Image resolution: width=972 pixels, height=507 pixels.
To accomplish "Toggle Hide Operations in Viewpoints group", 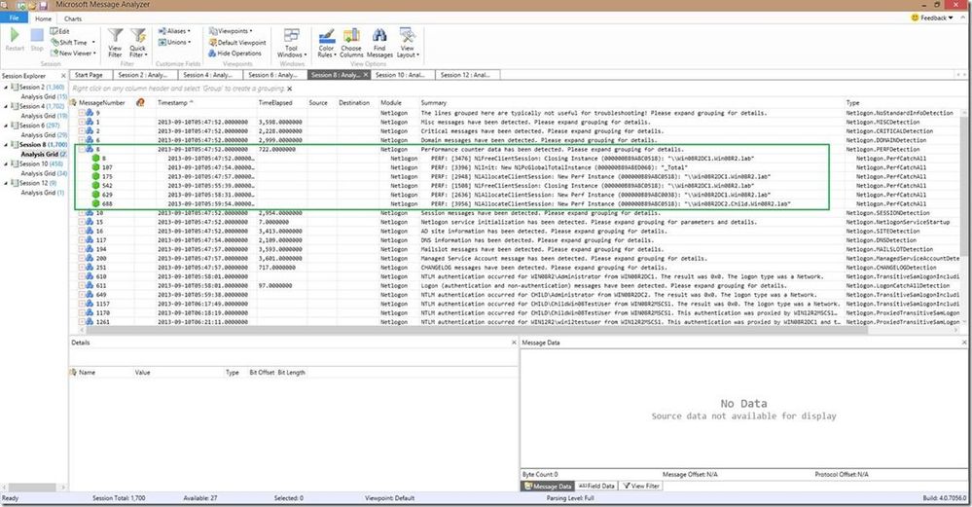I will tap(234, 54).
